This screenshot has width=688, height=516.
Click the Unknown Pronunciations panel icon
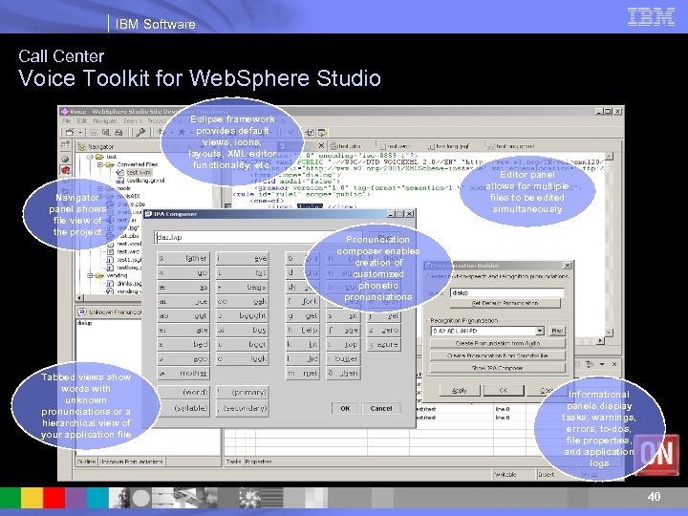pyautogui.click(x=81, y=312)
